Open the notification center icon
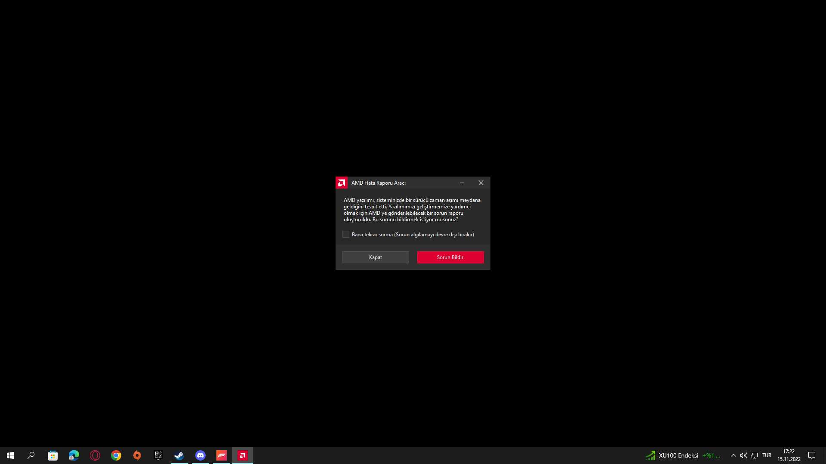 (x=812, y=455)
